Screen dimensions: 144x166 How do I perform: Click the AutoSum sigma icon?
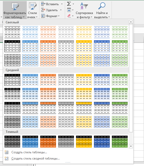tap(69, 4)
